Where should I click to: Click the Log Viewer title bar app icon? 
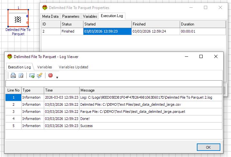(x=10, y=57)
